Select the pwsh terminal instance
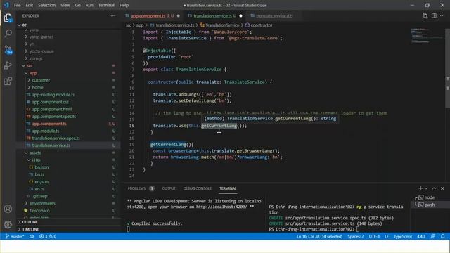Viewport: 450px width, 253px height. 430,205
